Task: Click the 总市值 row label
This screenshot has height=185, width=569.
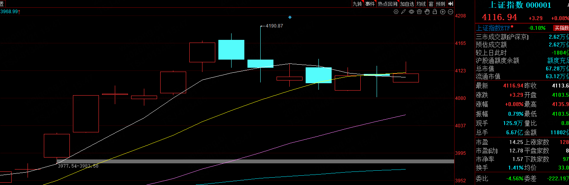Action: pos(485,69)
